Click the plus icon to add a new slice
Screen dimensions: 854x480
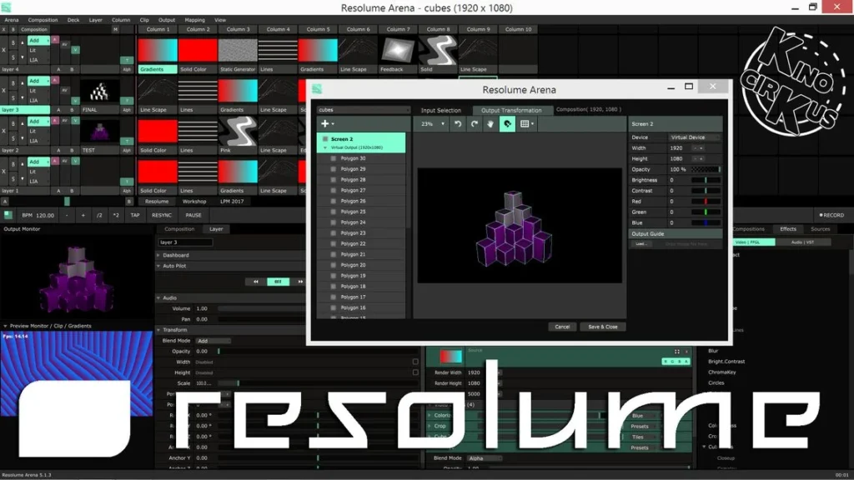click(x=324, y=124)
